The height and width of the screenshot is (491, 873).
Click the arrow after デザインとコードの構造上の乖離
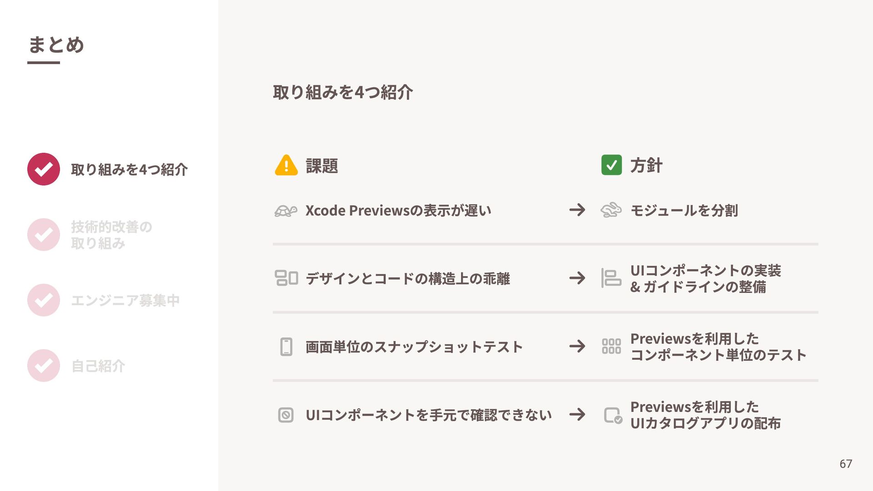(577, 278)
